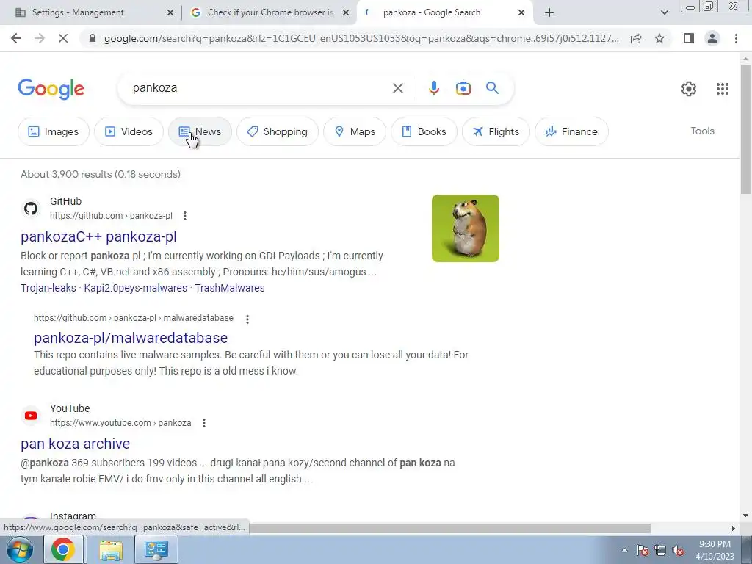This screenshot has height=564, width=752.
Task: Filter results by Finance
Action: pos(571,131)
